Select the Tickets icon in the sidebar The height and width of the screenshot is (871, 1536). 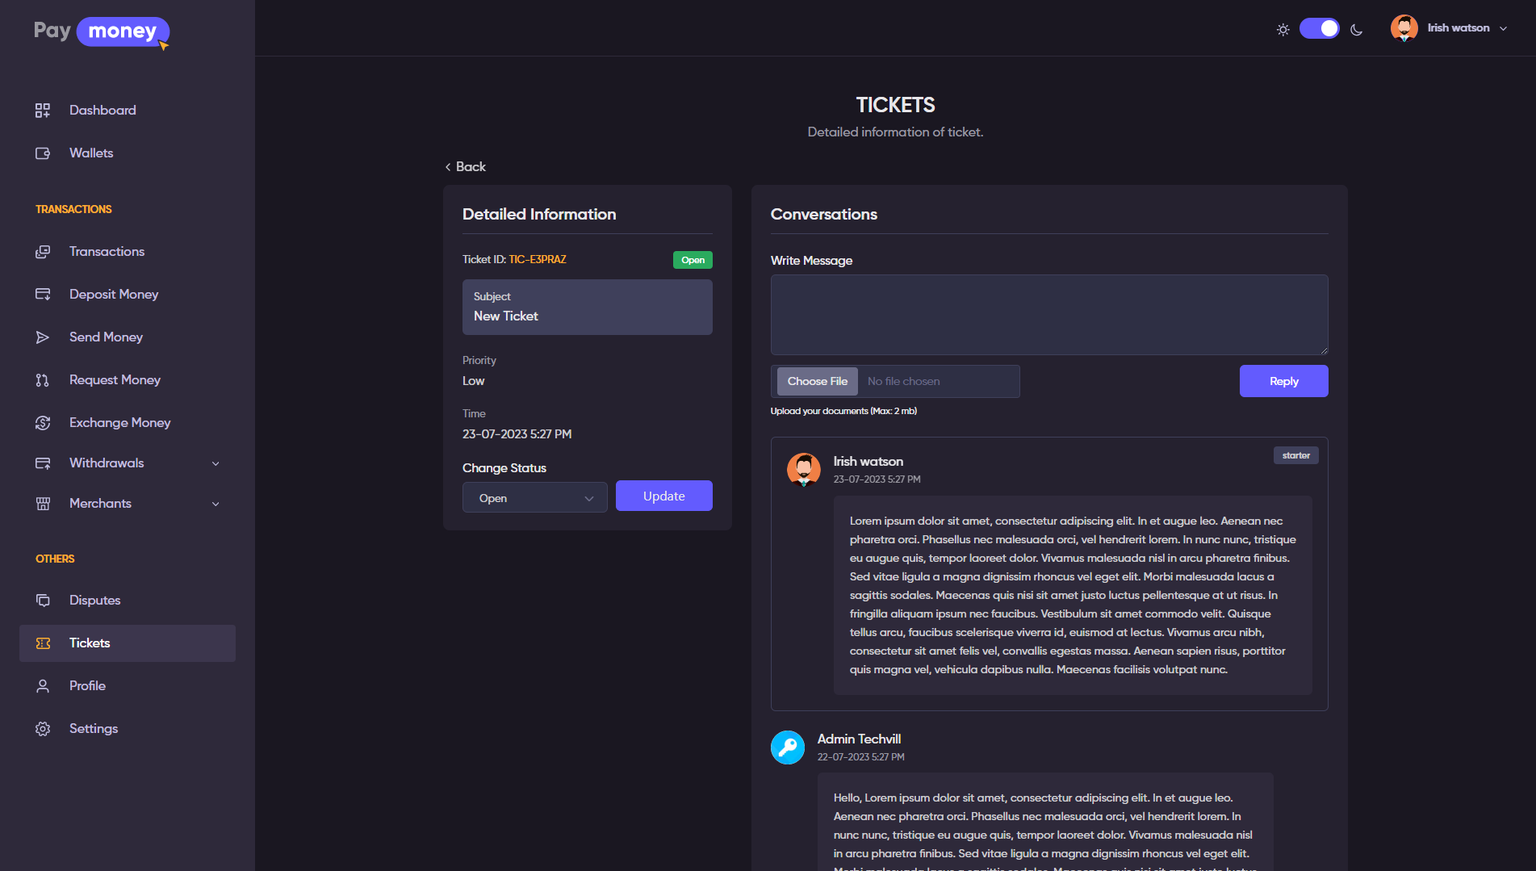[x=42, y=643]
